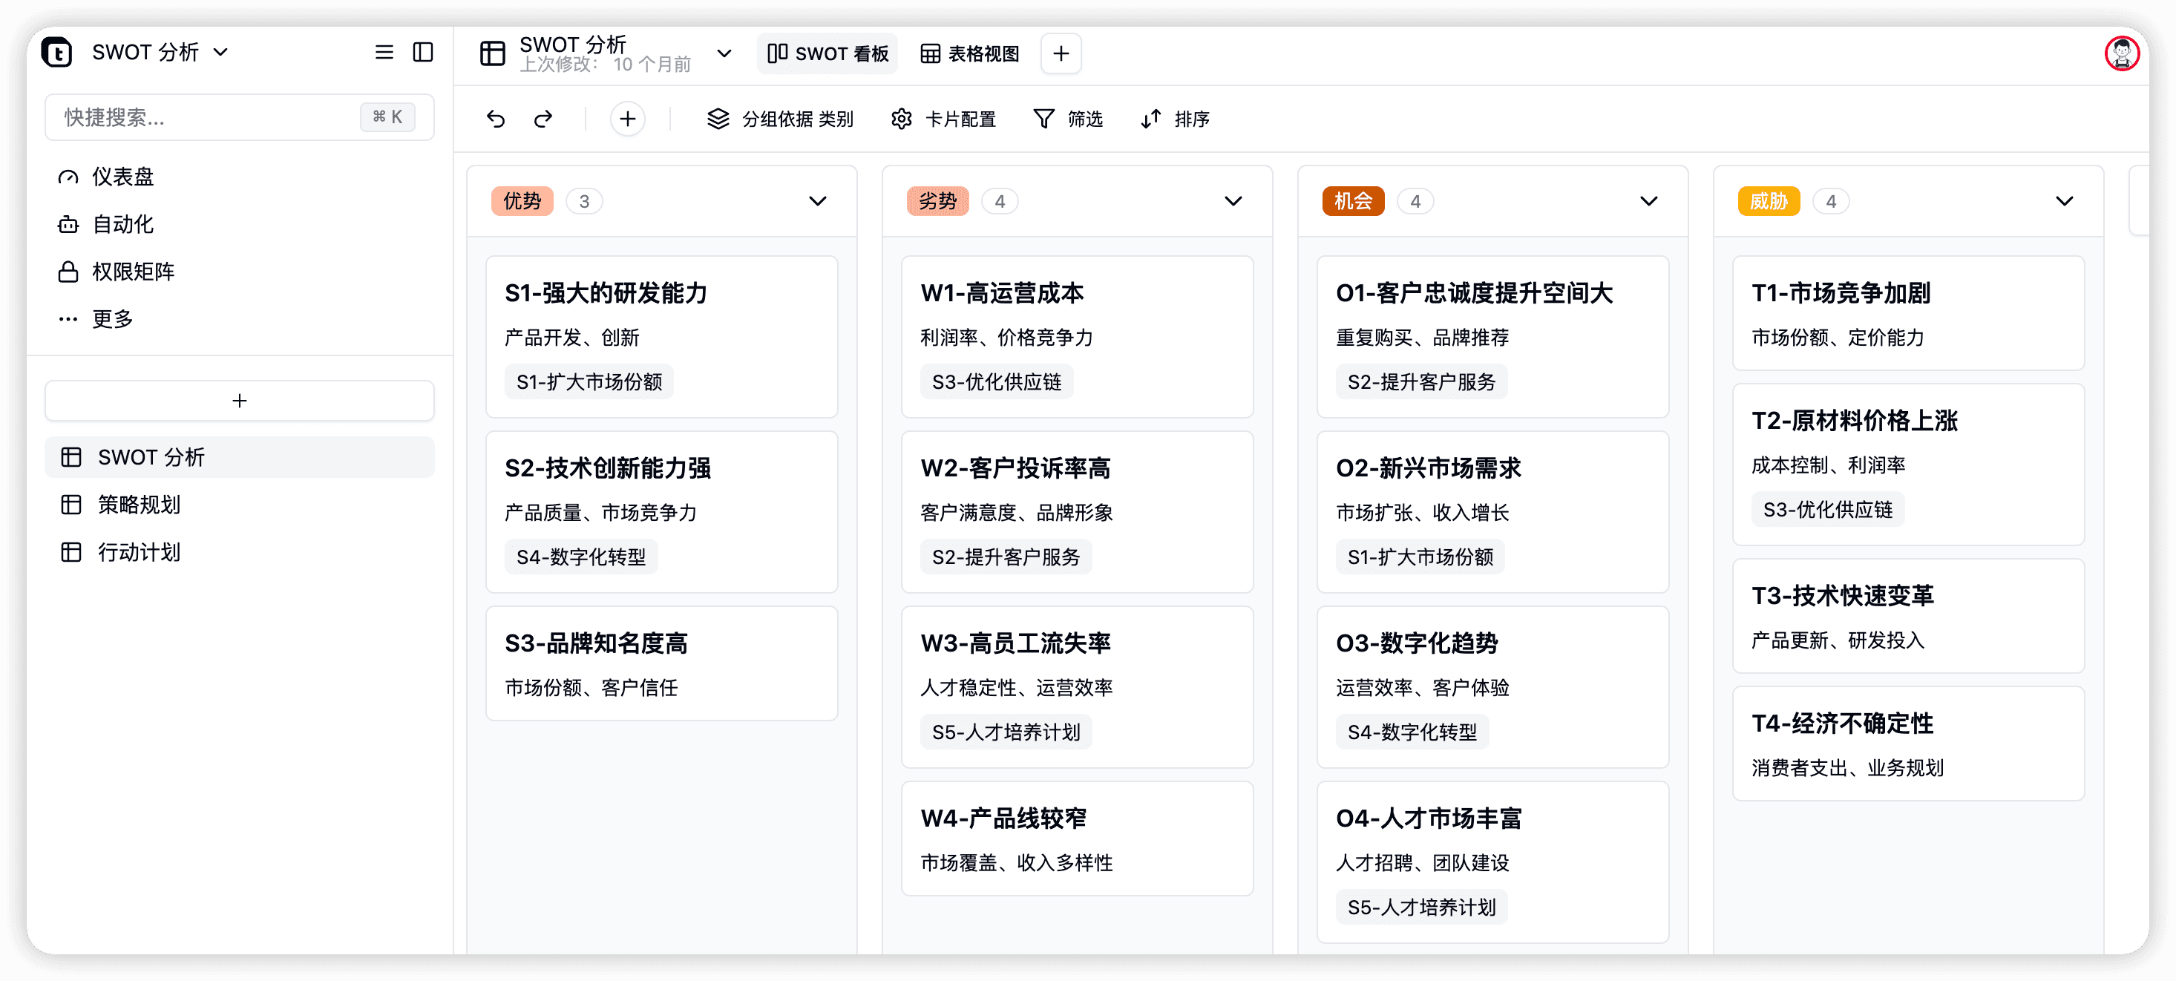
Task: Click the redo arrow
Action: pyautogui.click(x=543, y=119)
